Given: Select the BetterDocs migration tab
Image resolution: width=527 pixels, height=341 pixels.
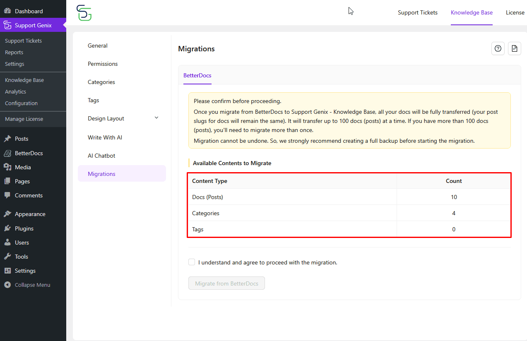Looking at the screenshot, I should (197, 75).
